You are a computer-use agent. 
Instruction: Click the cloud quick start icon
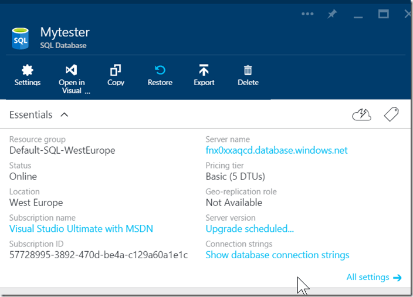(361, 115)
